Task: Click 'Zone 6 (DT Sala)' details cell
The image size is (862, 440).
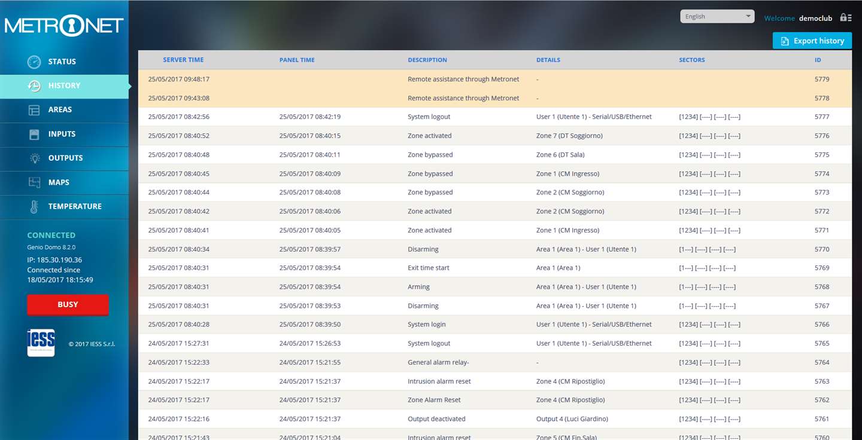Action: [560, 155]
